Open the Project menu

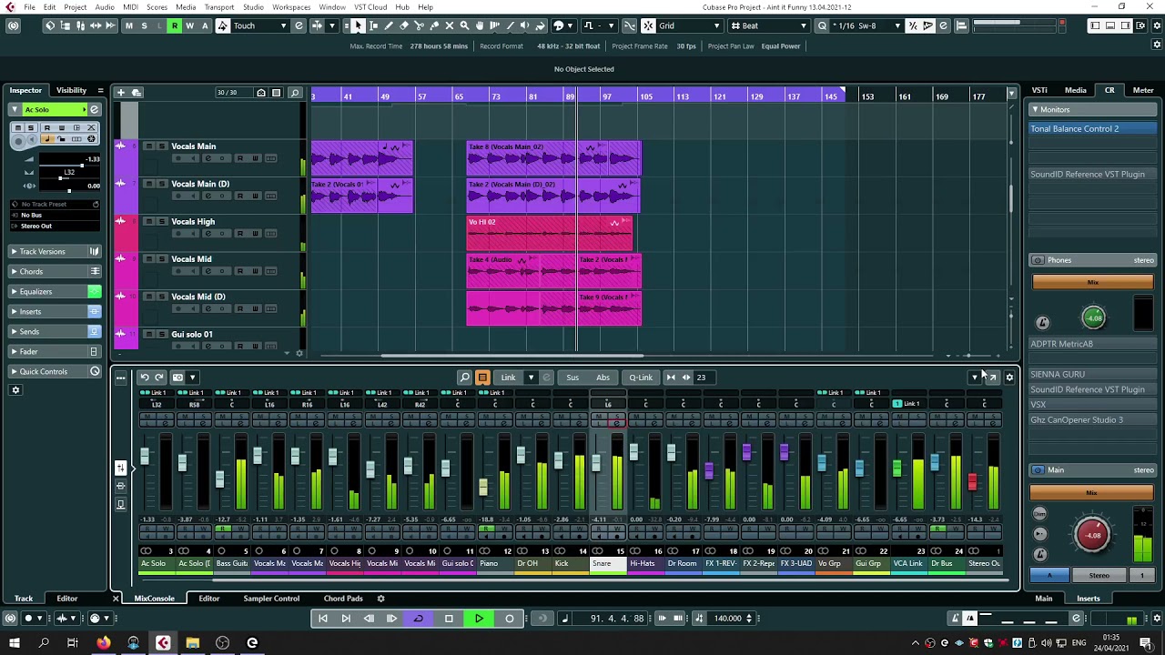tap(76, 7)
